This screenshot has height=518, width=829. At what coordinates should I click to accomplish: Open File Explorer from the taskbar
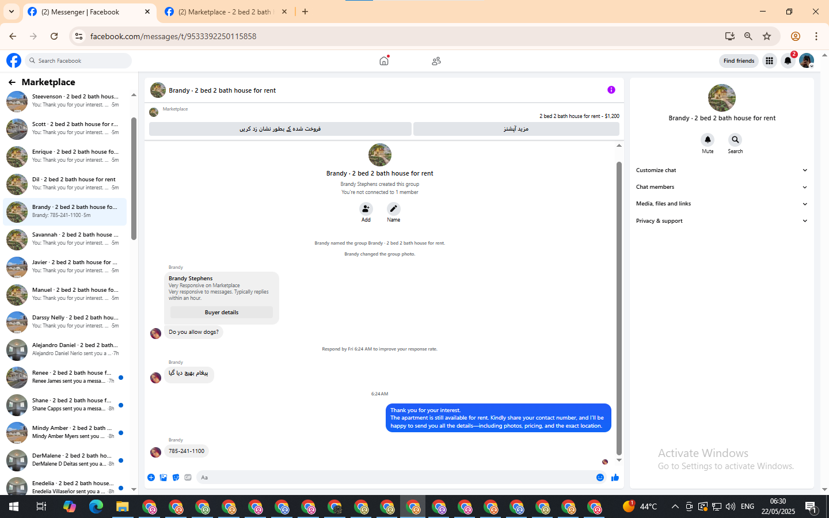click(x=122, y=506)
